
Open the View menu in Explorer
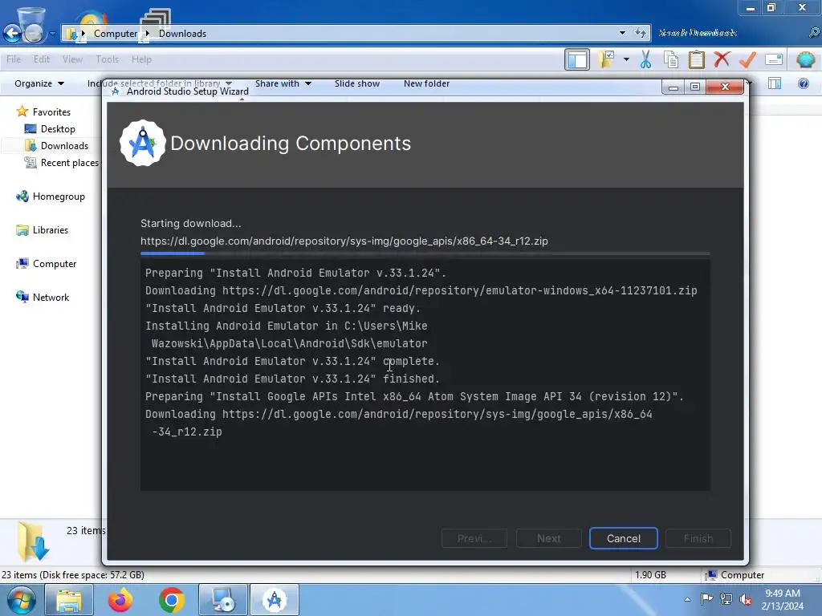[72, 59]
